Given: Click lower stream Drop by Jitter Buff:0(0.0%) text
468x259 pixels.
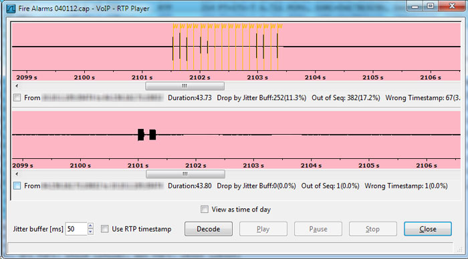Looking at the screenshot, I should pyautogui.click(x=256, y=186).
